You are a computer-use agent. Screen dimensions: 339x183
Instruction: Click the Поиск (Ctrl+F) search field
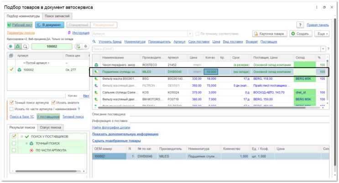point(207,49)
